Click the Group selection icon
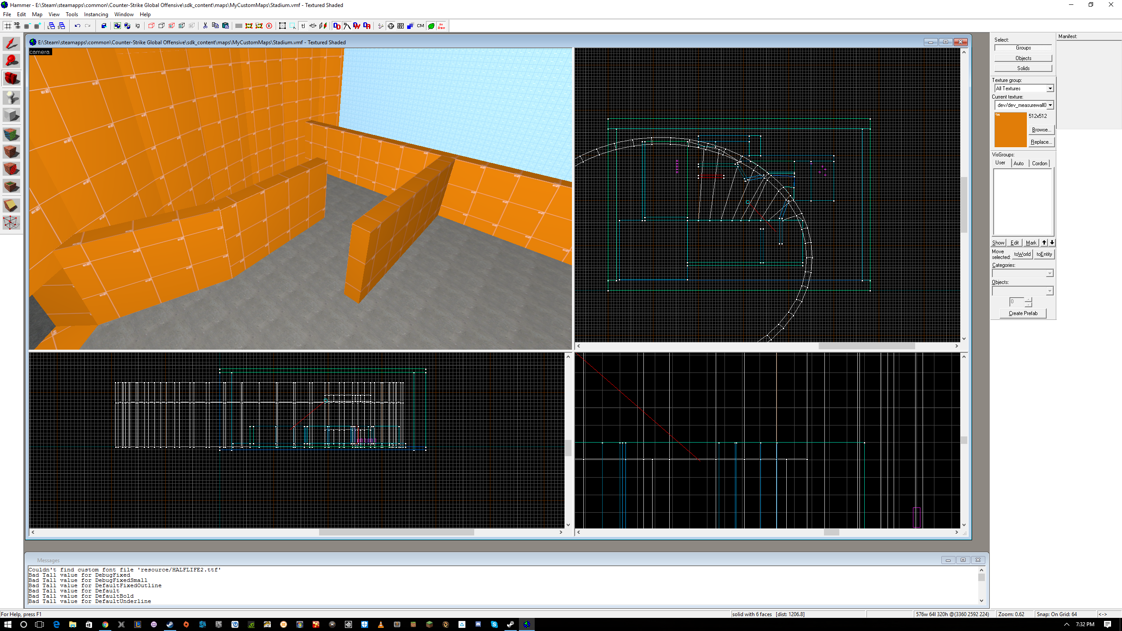This screenshot has height=631, width=1122. (x=117, y=26)
